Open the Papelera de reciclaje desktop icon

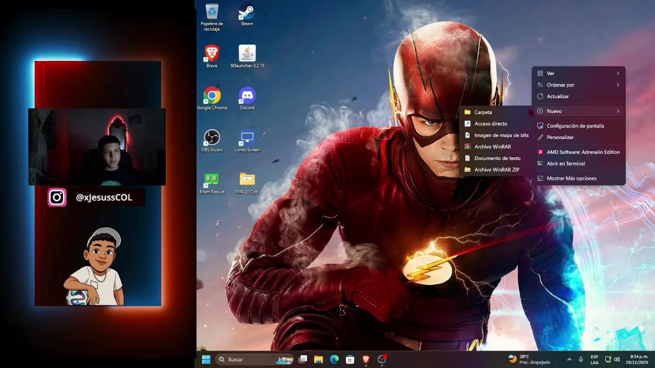(x=212, y=17)
